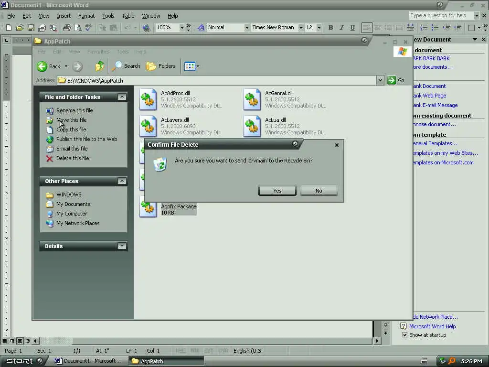Click the Start button on taskbar
489x367 pixels.
(24, 361)
